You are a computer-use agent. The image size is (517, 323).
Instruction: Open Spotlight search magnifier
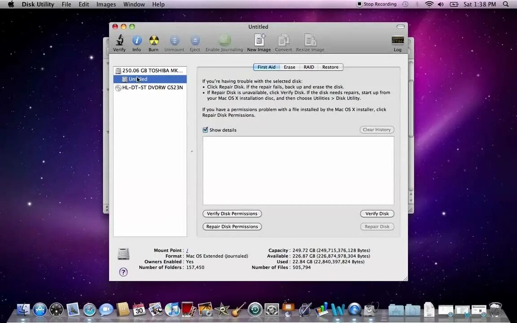coord(506,4)
